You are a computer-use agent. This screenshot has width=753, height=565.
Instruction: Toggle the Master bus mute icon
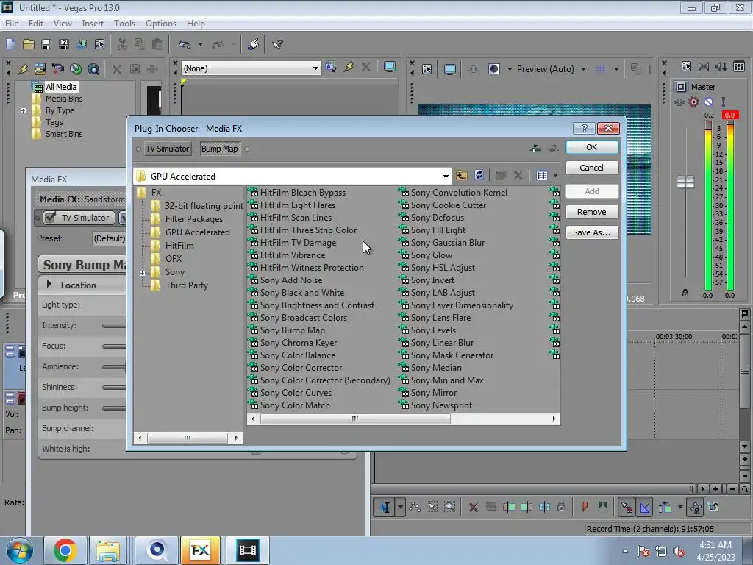[x=708, y=102]
